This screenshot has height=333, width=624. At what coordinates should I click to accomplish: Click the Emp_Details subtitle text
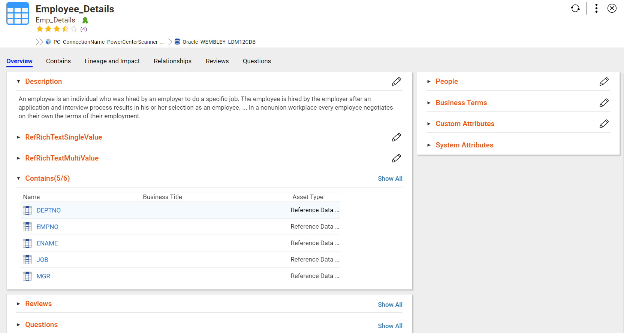[55, 20]
